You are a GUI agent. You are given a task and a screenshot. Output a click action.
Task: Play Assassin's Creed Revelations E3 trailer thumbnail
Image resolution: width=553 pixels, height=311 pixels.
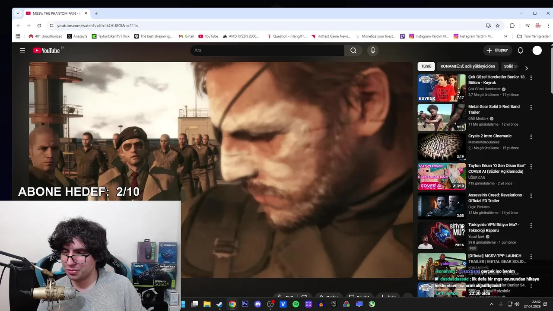(x=442, y=206)
